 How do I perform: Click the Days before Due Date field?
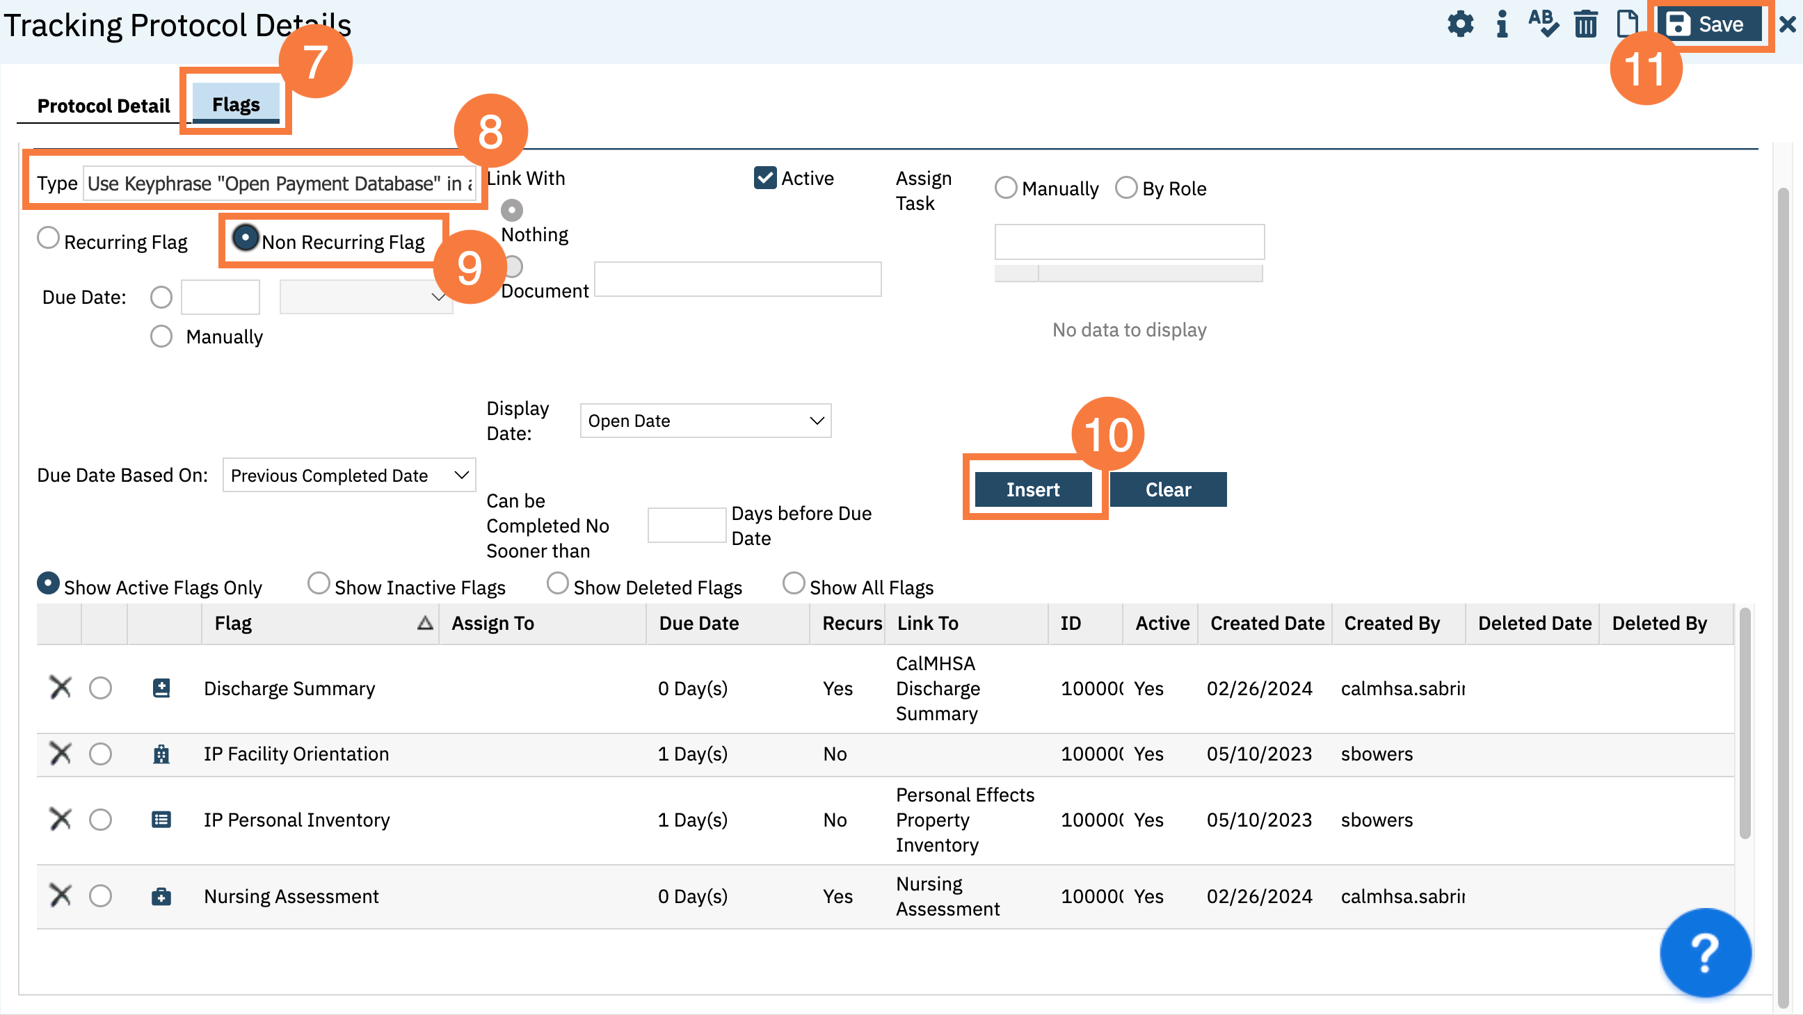[x=686, y=525]
